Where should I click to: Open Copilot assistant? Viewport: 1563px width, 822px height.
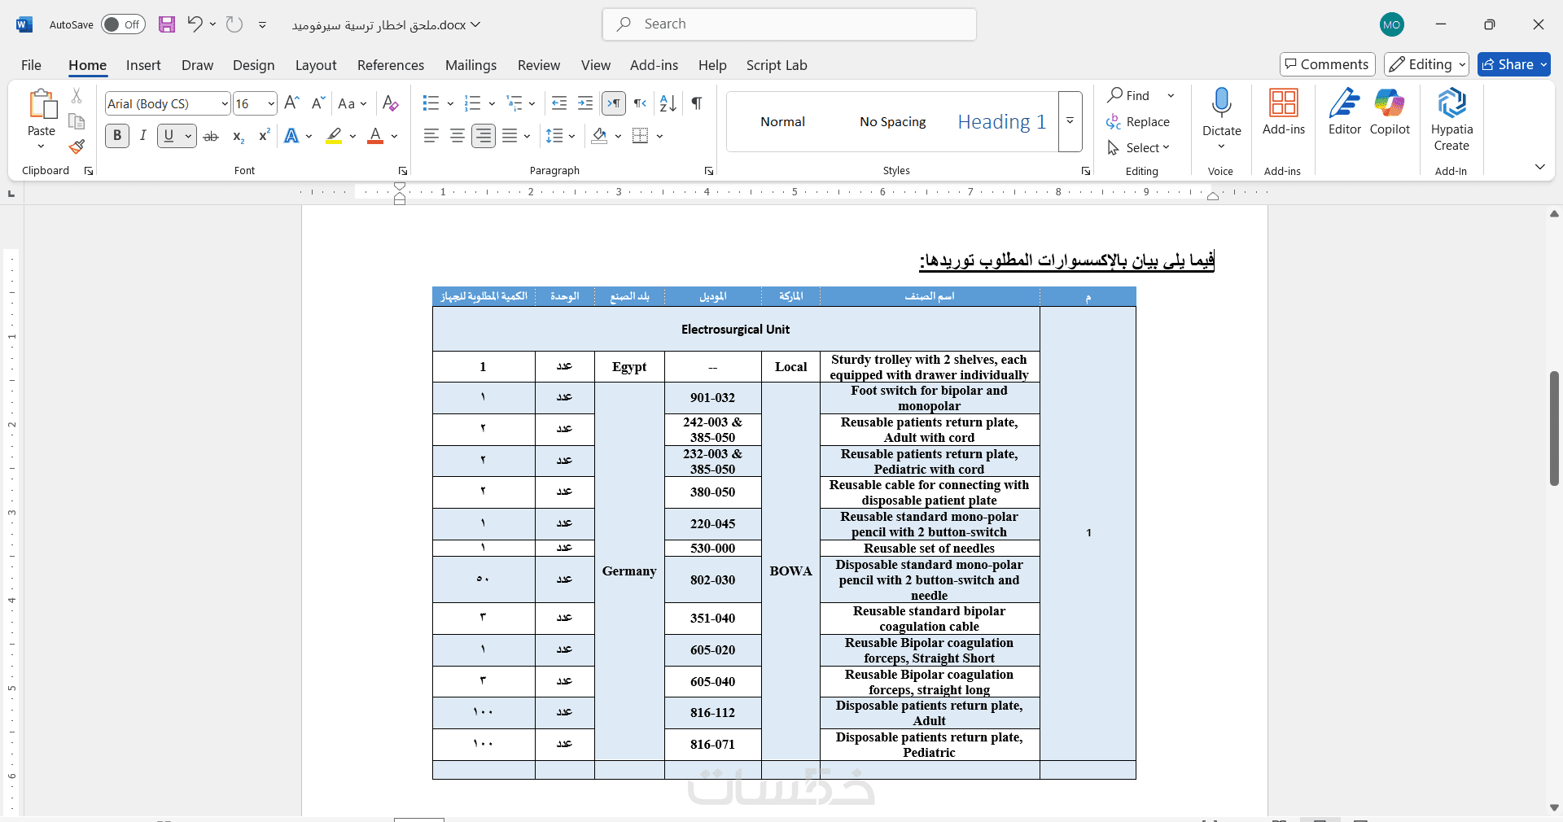pos(1390,111)
